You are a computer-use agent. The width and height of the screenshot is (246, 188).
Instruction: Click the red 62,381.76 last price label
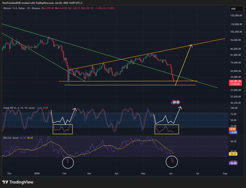(236, 82)
